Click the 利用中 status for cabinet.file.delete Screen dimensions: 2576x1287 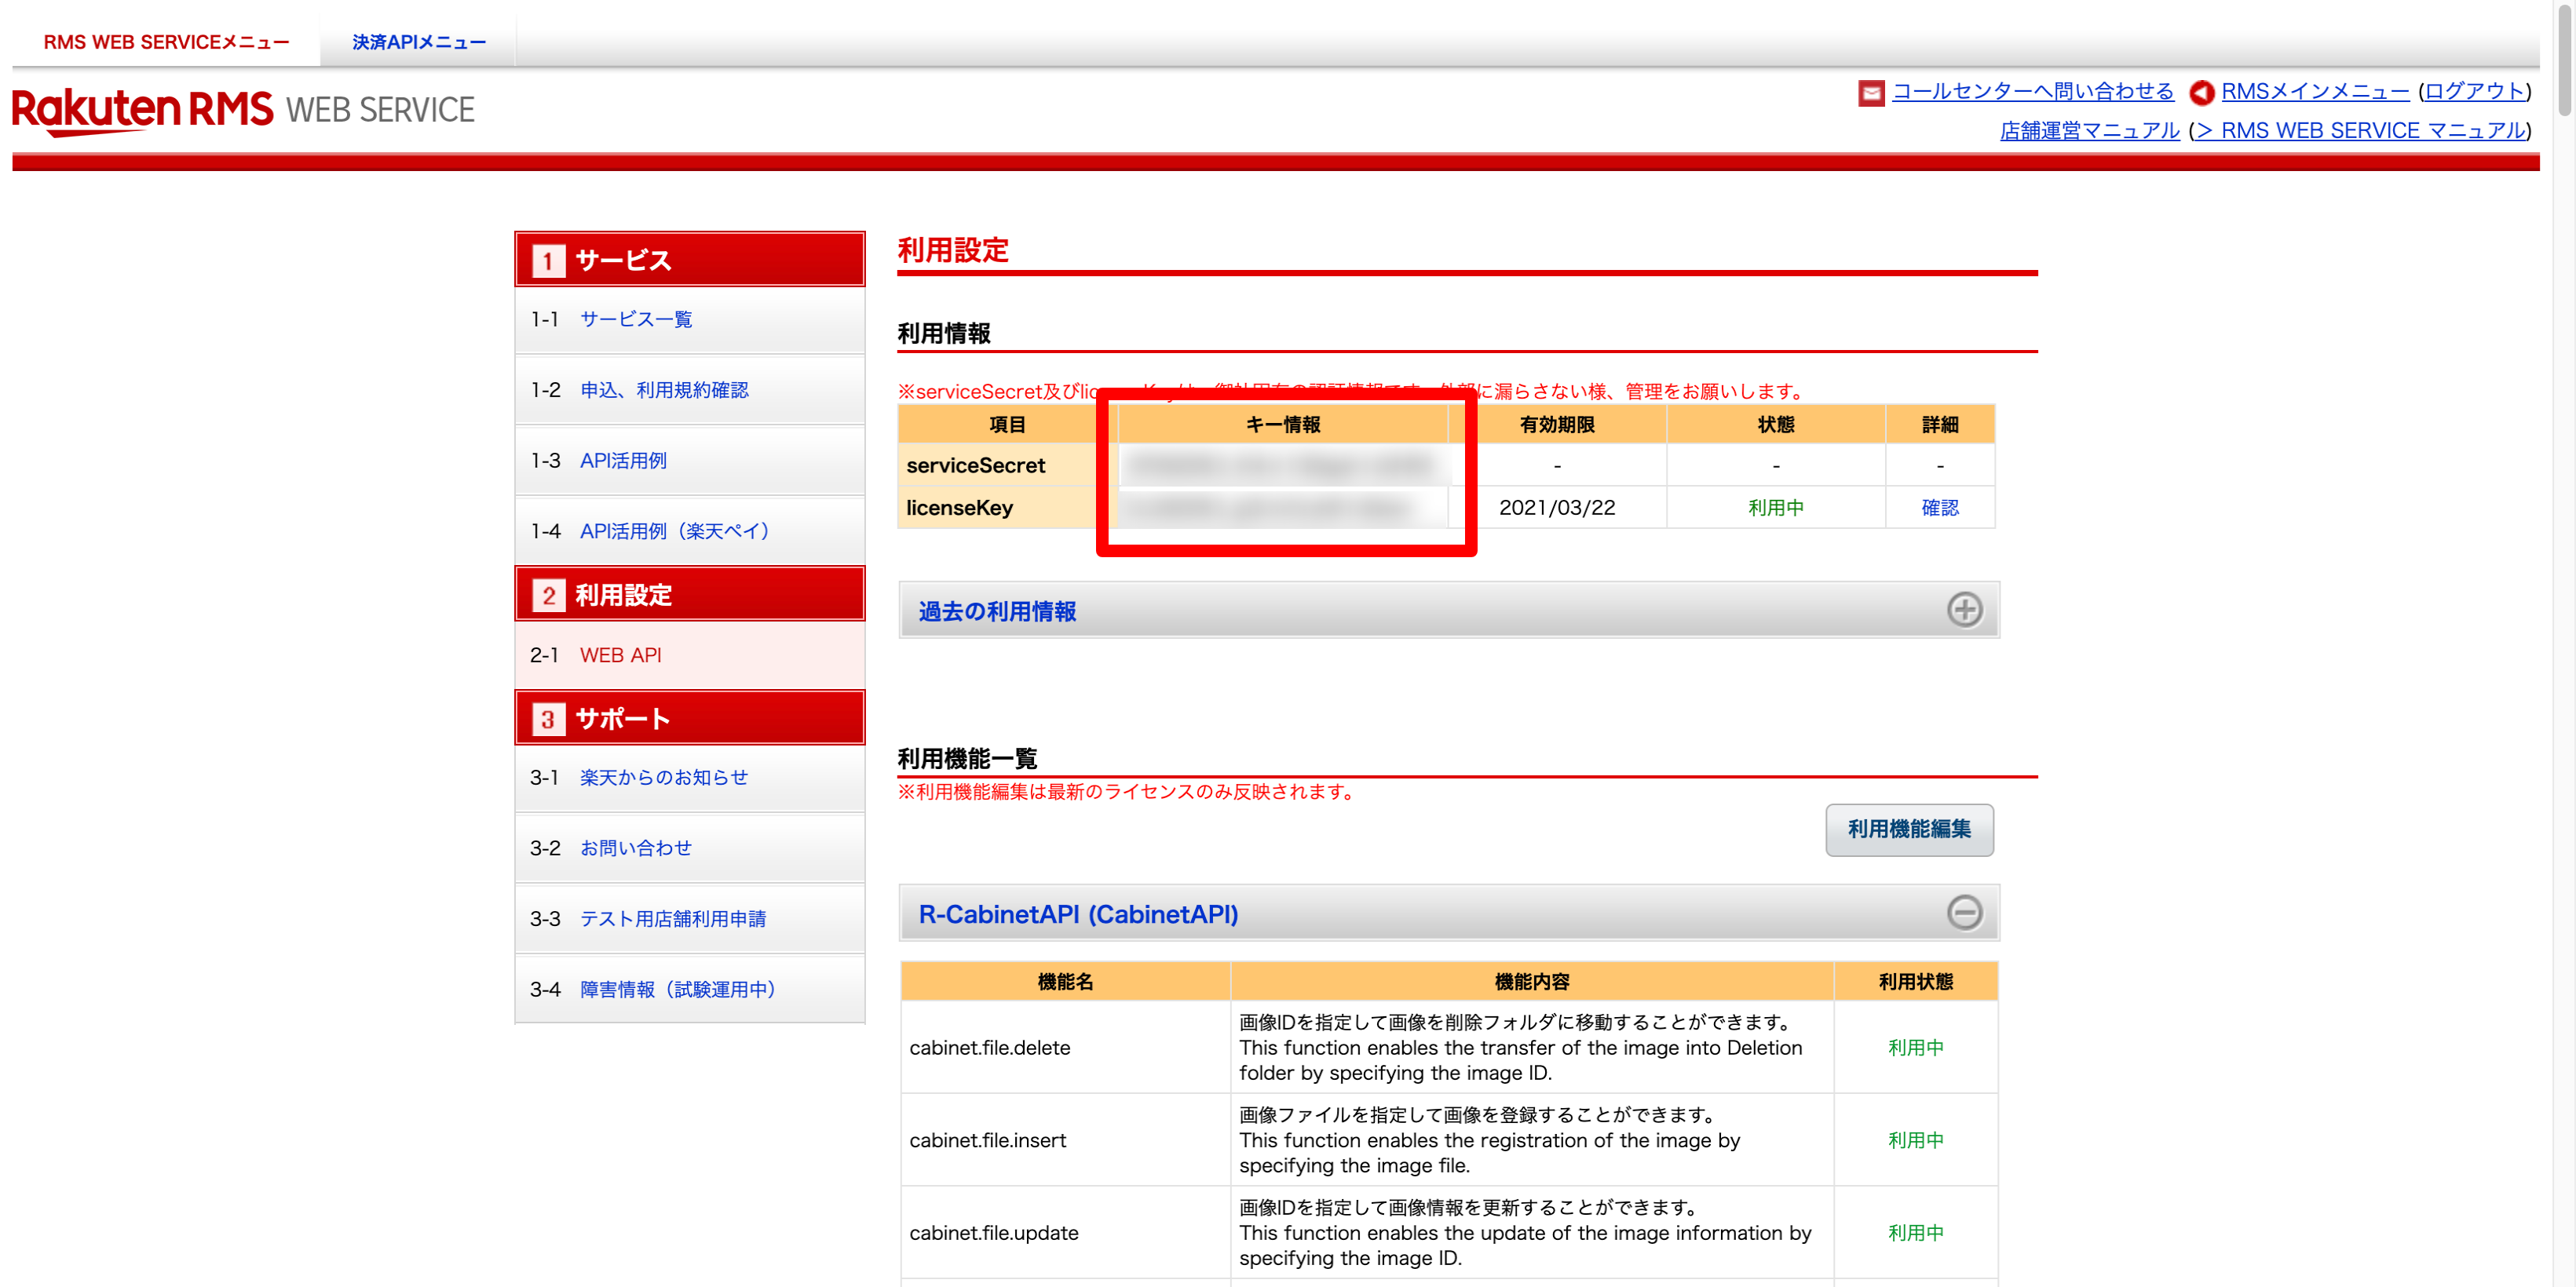(x=1915, y=1048)
